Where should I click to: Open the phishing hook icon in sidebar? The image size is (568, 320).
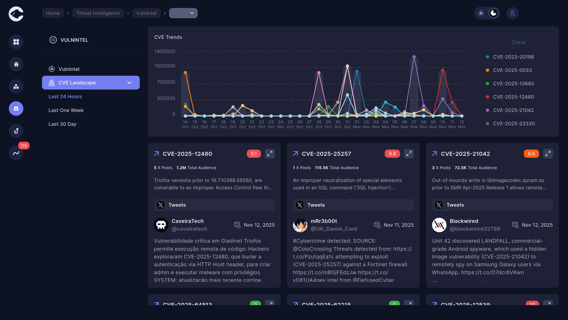click(16, 131)
